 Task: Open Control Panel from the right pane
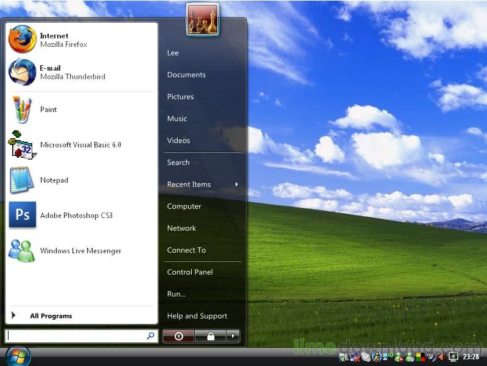point(190,272)
